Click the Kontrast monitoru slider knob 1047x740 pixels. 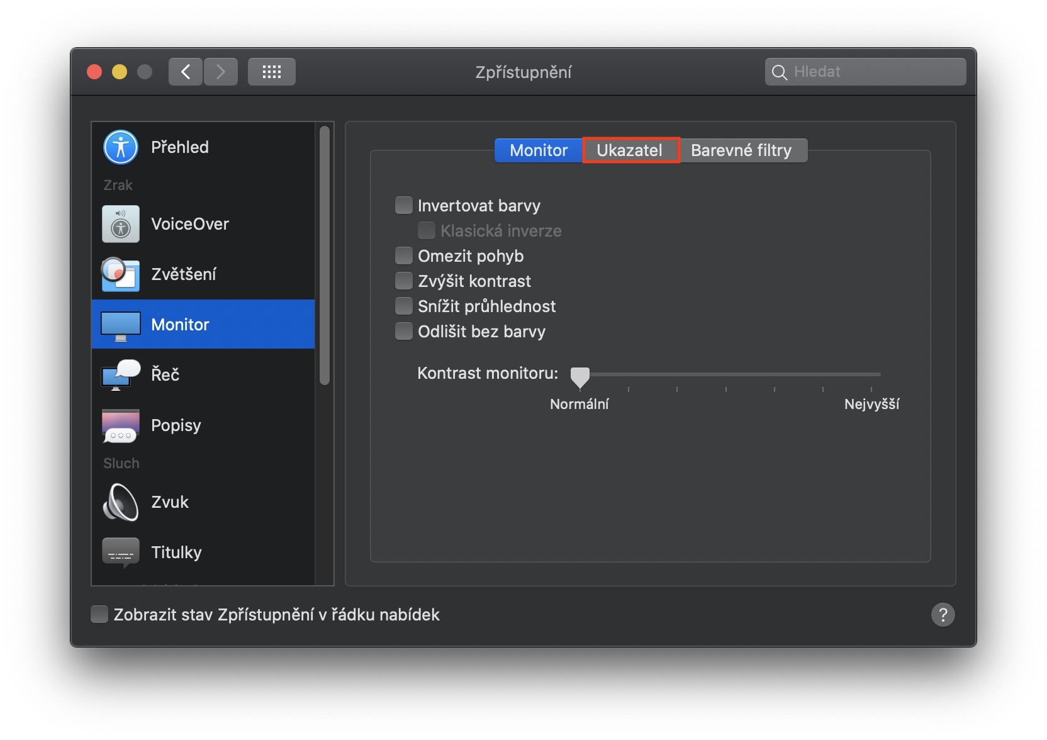click(579, 377)
